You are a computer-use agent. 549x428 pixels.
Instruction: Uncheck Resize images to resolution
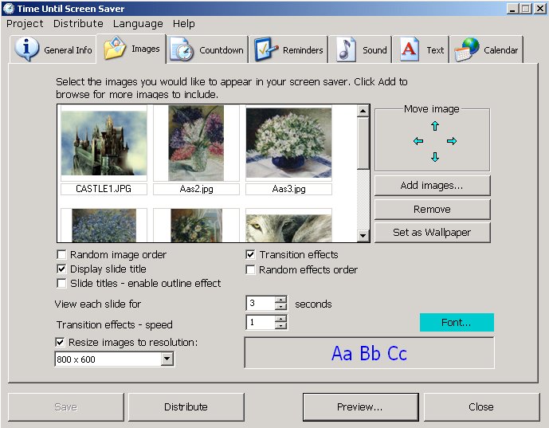60,342
